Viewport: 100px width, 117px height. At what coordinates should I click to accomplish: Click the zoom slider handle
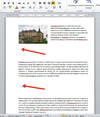coord(94,116)
